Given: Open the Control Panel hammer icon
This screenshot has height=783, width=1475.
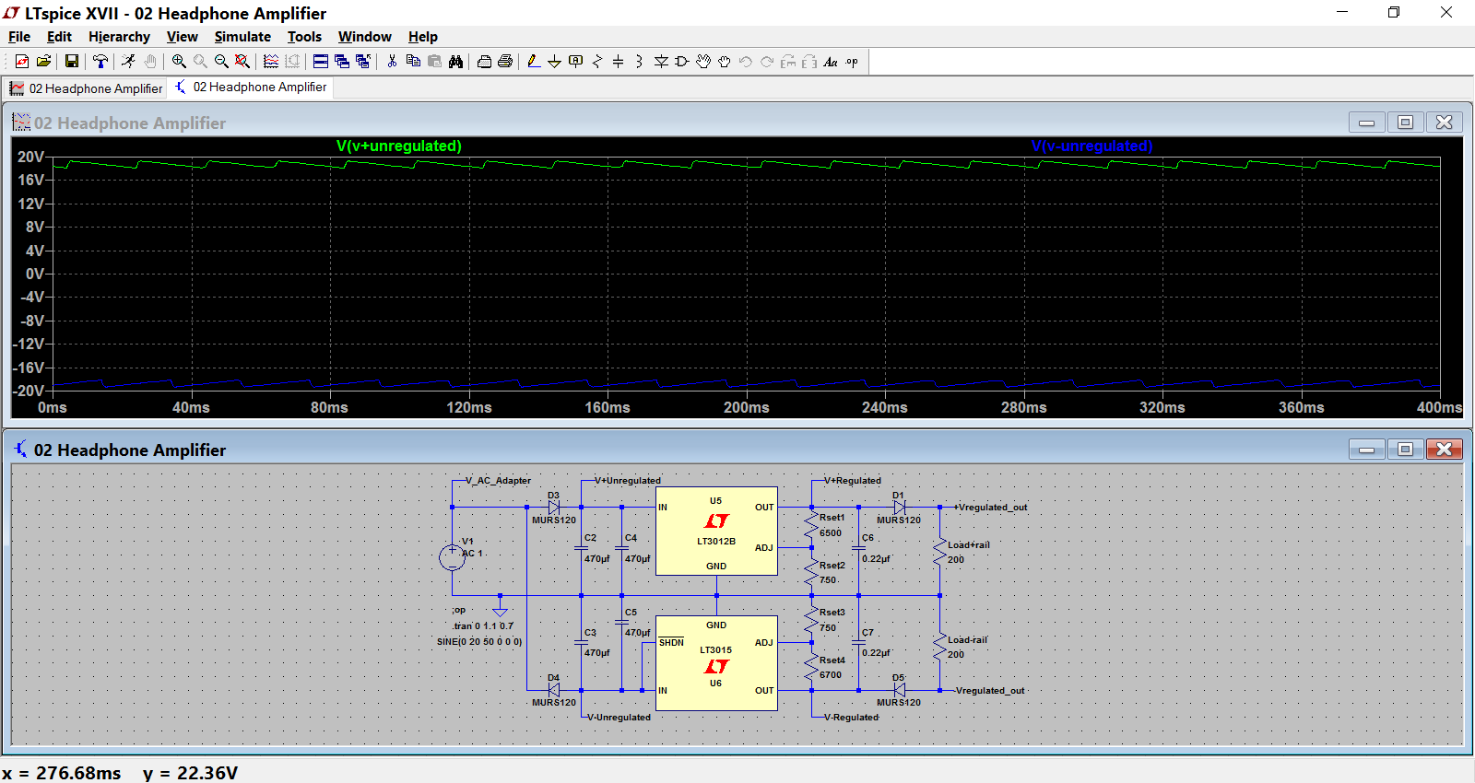Looking at the screenshot, I should pyautogui.click(x=100, y=62).
